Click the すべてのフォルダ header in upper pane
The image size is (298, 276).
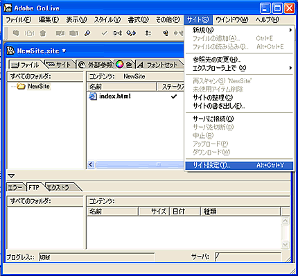coord(45,76)
